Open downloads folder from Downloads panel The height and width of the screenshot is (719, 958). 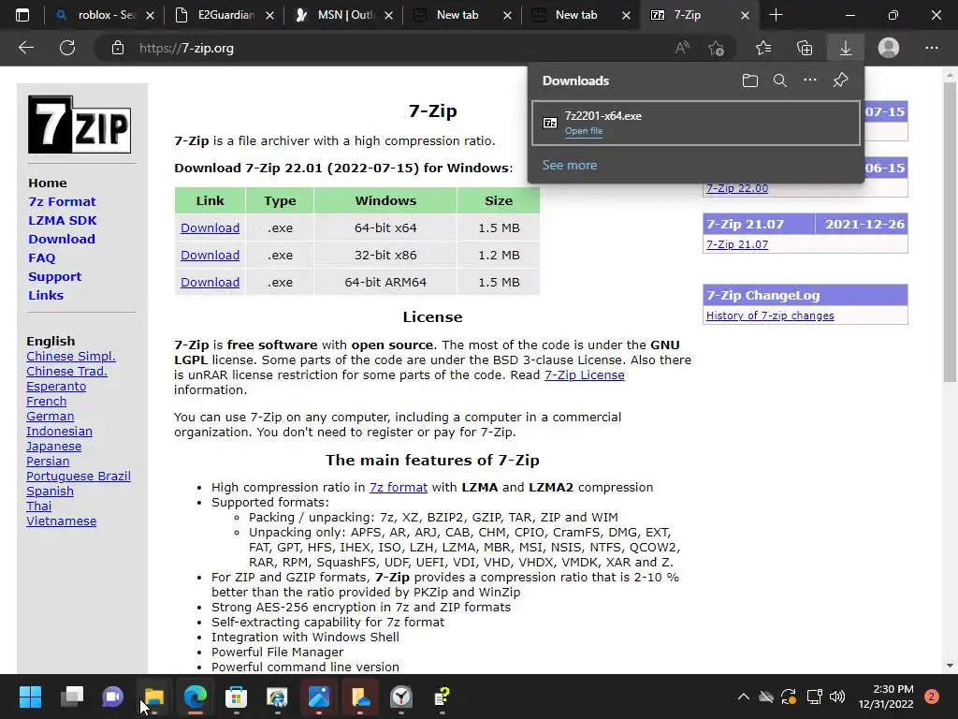click(749, 81)
